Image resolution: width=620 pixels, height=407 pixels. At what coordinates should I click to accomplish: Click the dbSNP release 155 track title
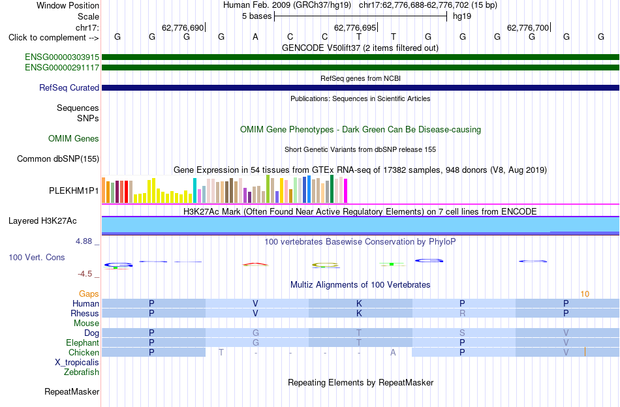pyautogui.click(x=360, y=149)
